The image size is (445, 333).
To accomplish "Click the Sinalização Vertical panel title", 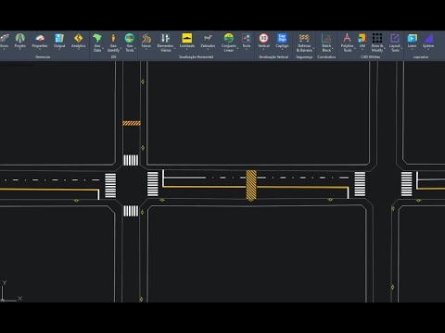I will 273,57.
